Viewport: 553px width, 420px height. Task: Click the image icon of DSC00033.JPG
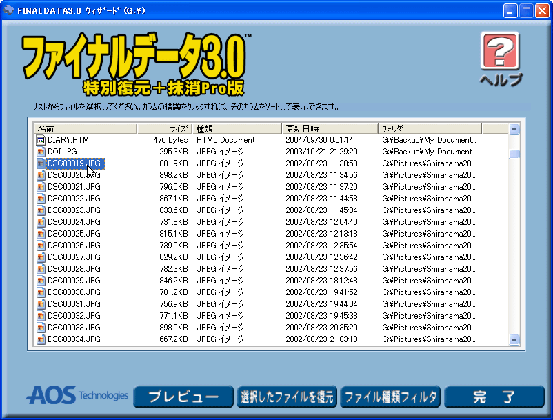click(x=41, y=328)
